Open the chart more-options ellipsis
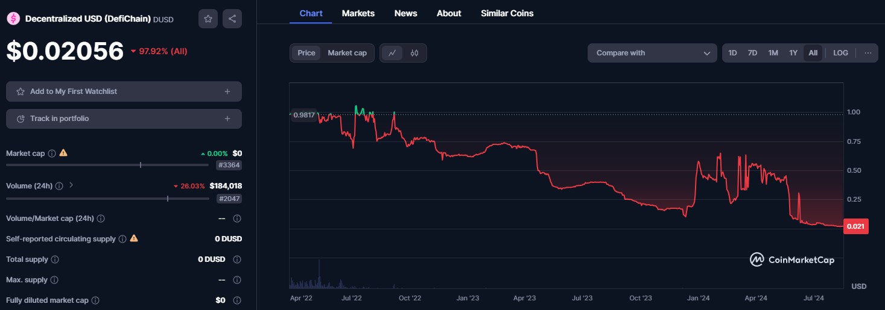The image size is (885, 310). pos(868,53)
